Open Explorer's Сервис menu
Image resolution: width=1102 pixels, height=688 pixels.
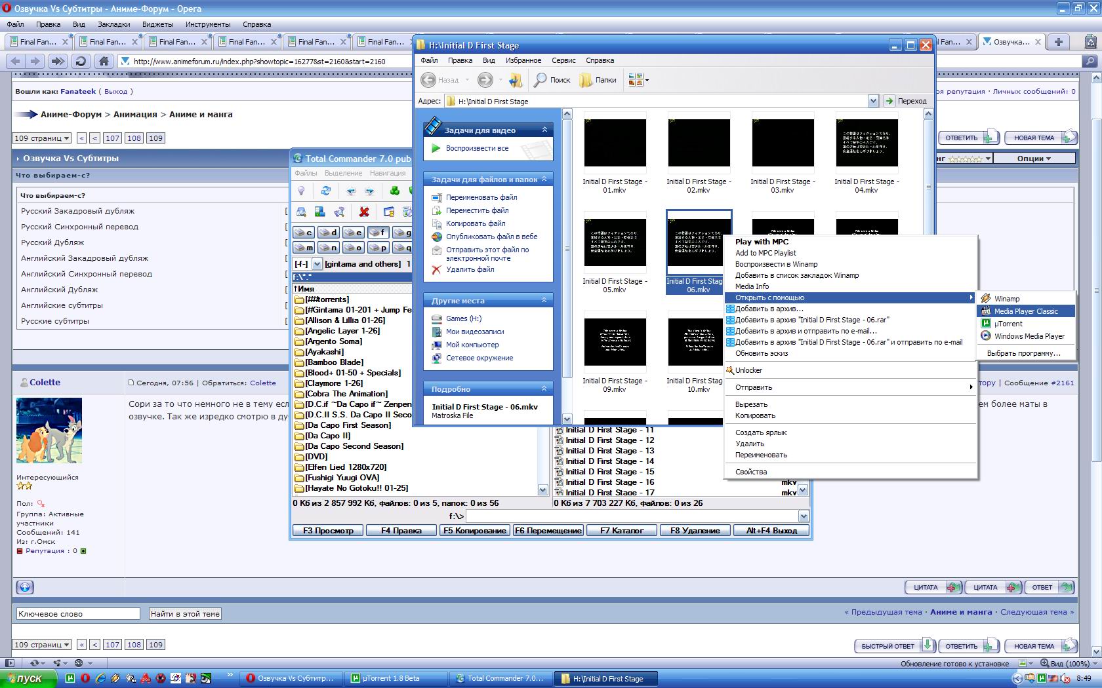point(563,60)
